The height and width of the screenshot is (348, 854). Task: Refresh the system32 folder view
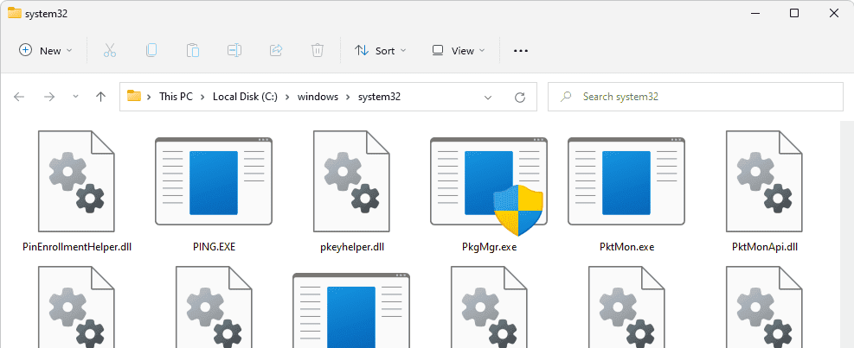pos(520,98)
